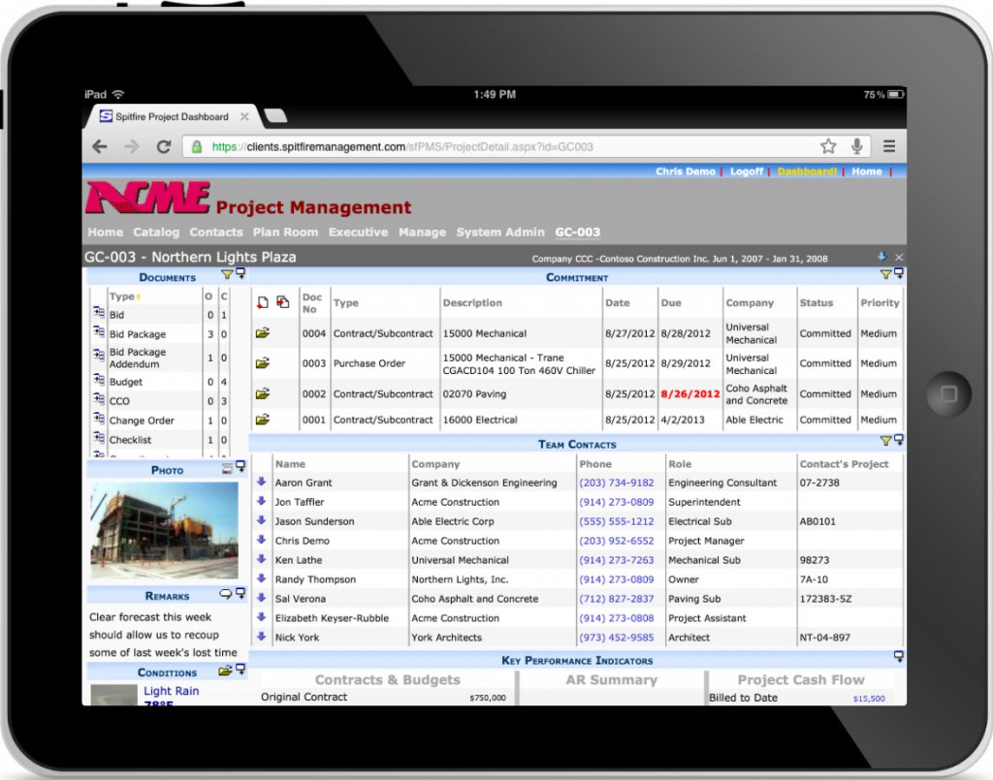Click the Bid document type icon

99,312
